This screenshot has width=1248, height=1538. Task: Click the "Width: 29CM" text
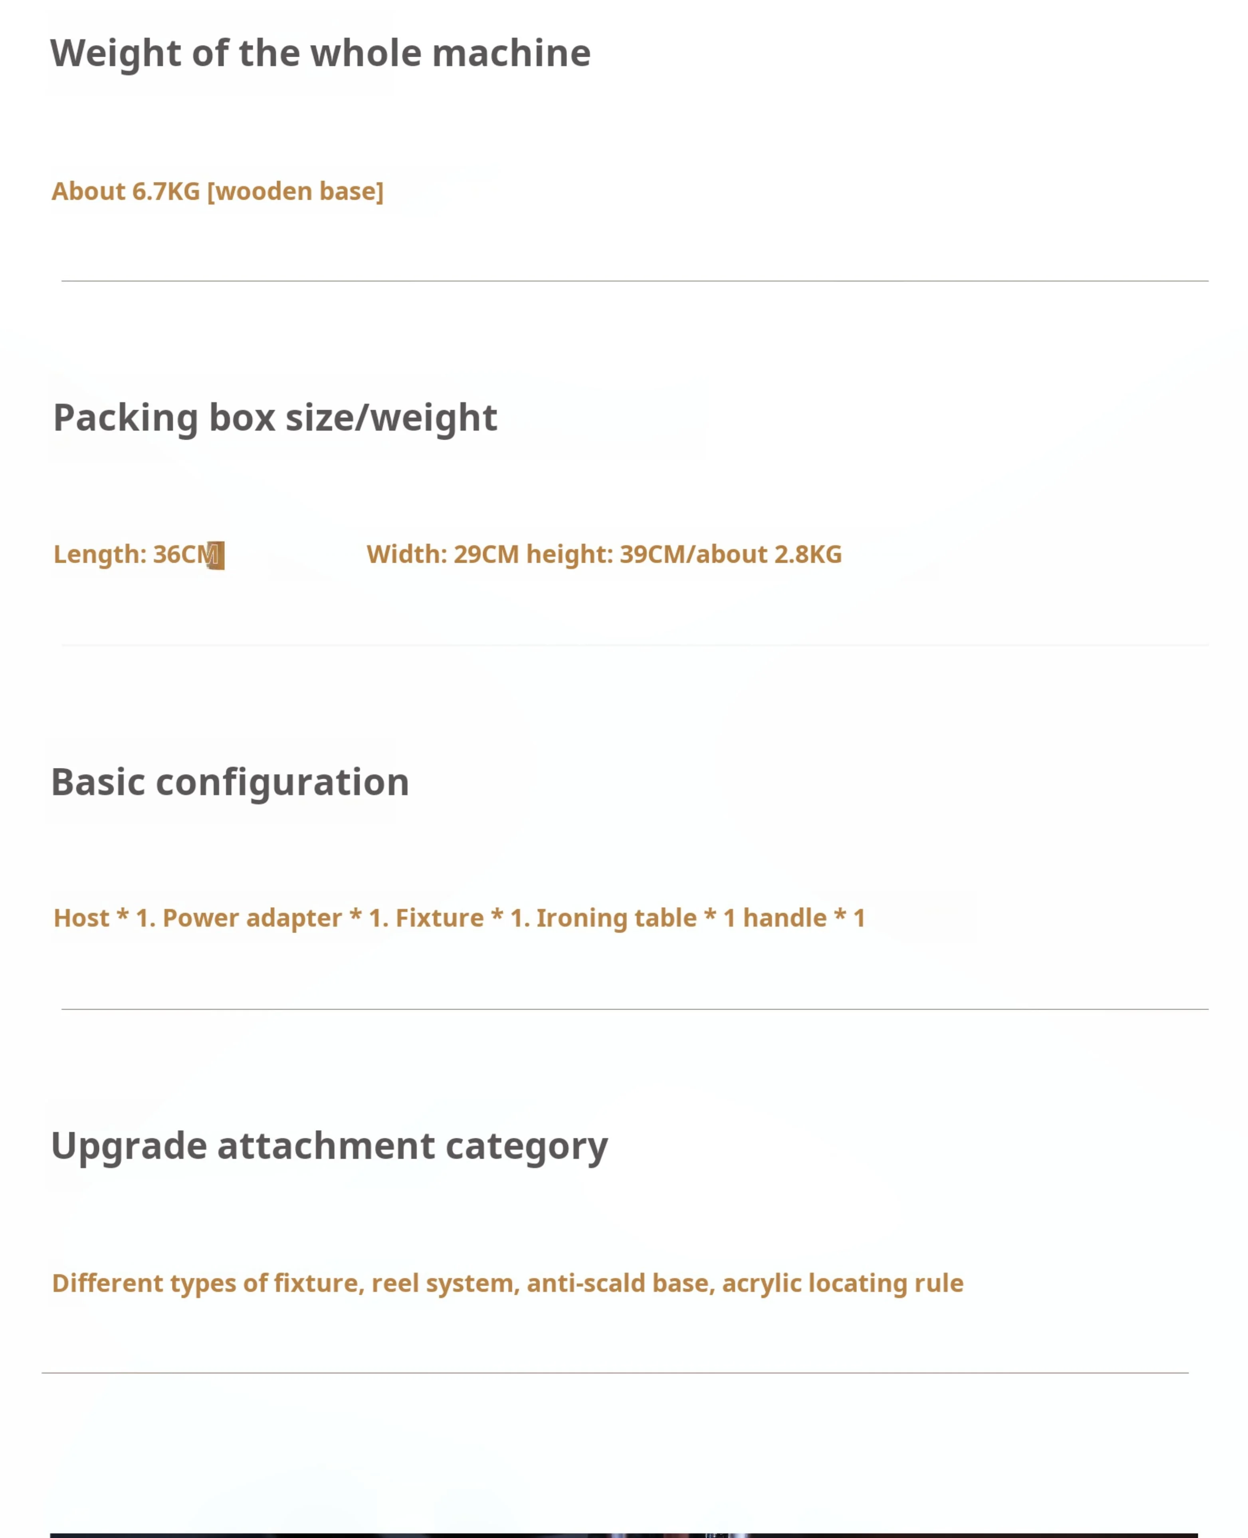(442, 554)
